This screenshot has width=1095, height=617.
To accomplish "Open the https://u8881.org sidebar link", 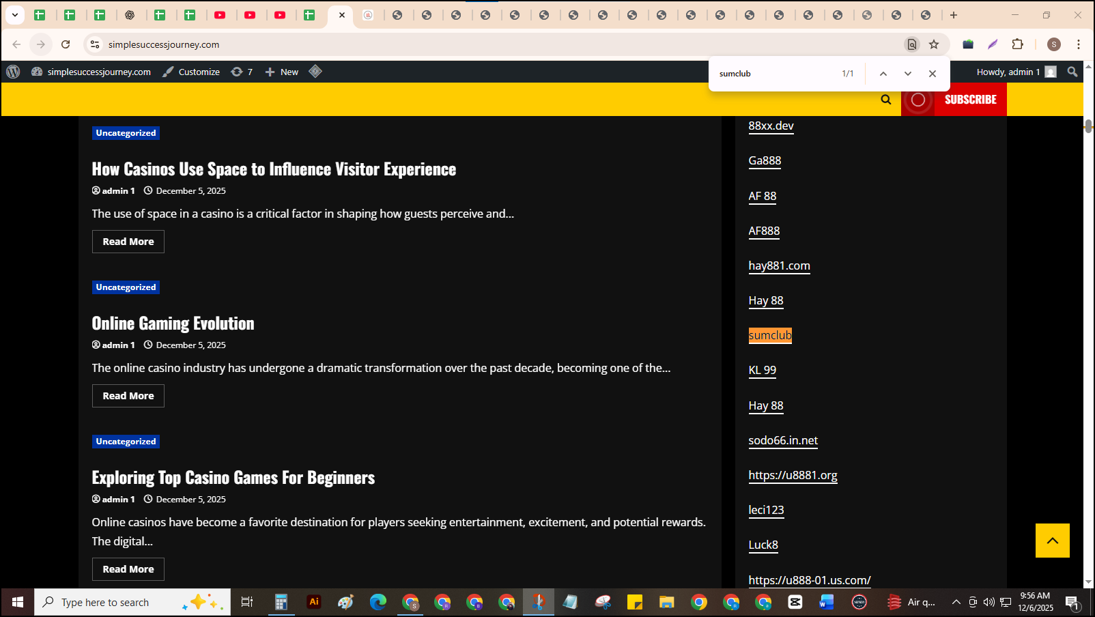I will tap(793, 475).
